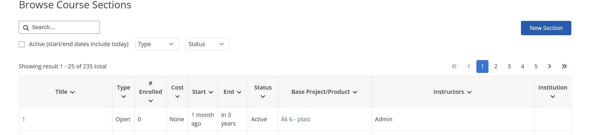Open the Åk 6 - plast project link

[x=296, y=119]
